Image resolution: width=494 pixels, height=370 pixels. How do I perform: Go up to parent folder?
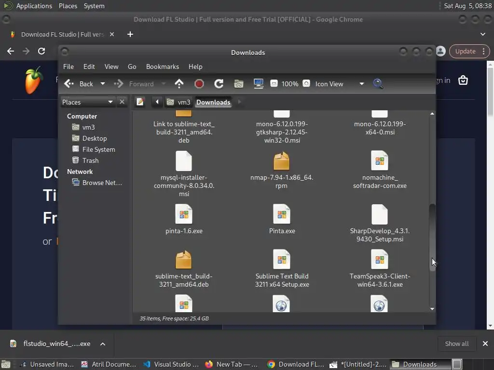click(x=179, y=84)
